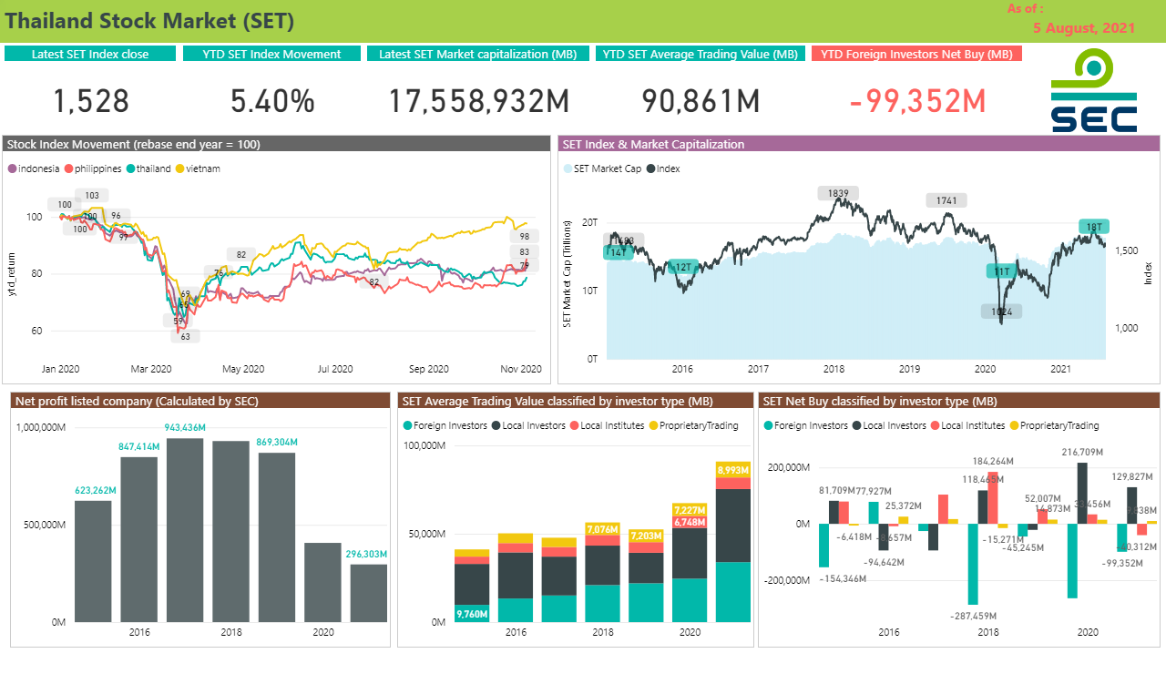1166x674 pixels.
Task: Select Local Institutes legend in SET Net Buy chart
Action: [x=968, y=425]
